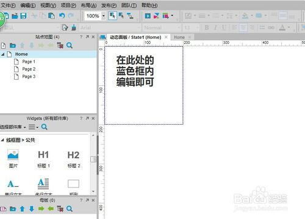Add a new page in sitemap
Screen dimensions: 305x219
tap(3, 46)
